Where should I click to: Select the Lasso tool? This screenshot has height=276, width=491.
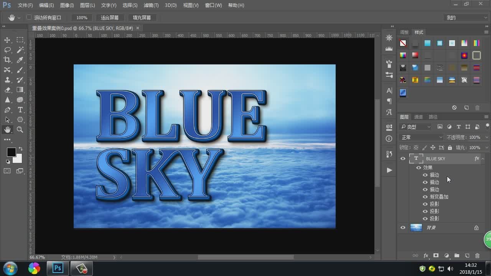click(x=7, y=50)
